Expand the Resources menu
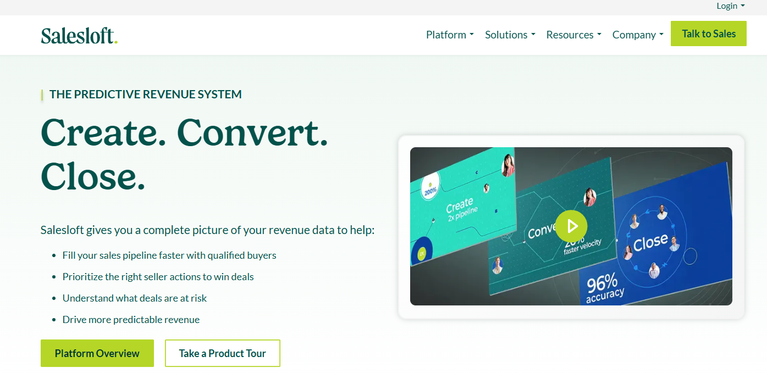 click(574, 35)
